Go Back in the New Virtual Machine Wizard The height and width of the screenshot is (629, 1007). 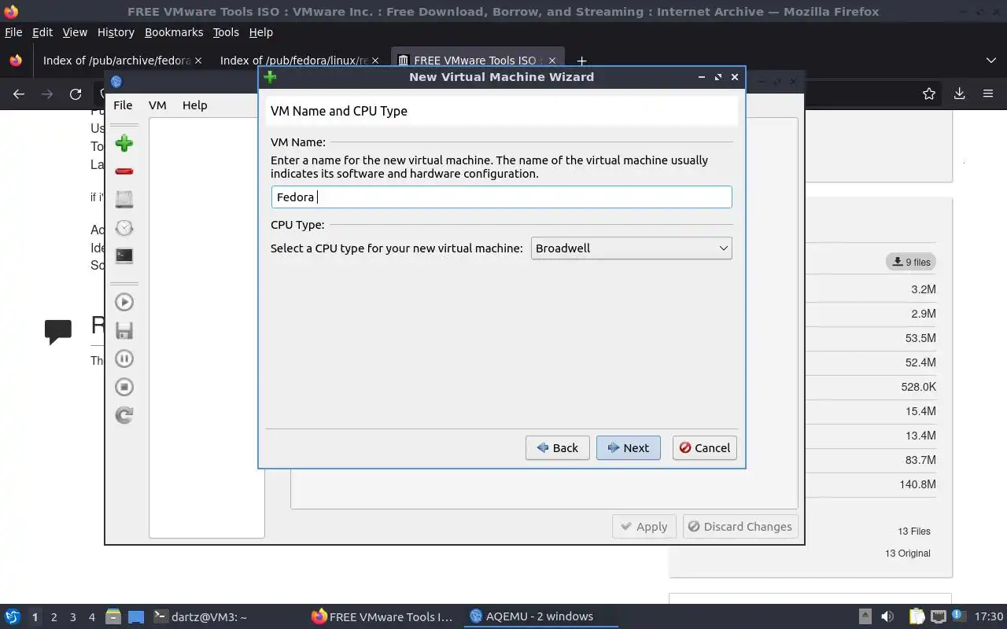click(x=557, y=448)
